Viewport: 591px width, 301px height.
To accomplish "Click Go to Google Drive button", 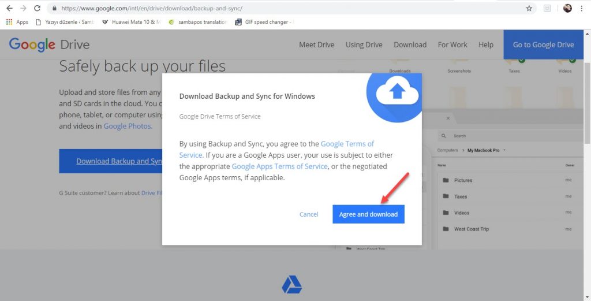I will [x=543, y=44].
